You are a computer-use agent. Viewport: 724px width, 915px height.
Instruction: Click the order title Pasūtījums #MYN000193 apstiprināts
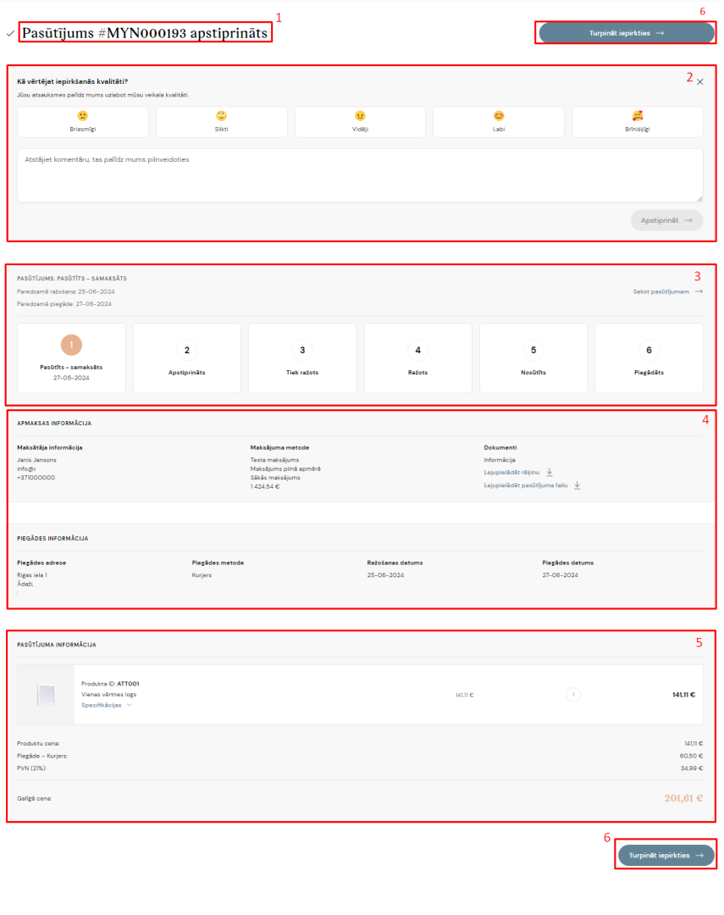(145, 33)
